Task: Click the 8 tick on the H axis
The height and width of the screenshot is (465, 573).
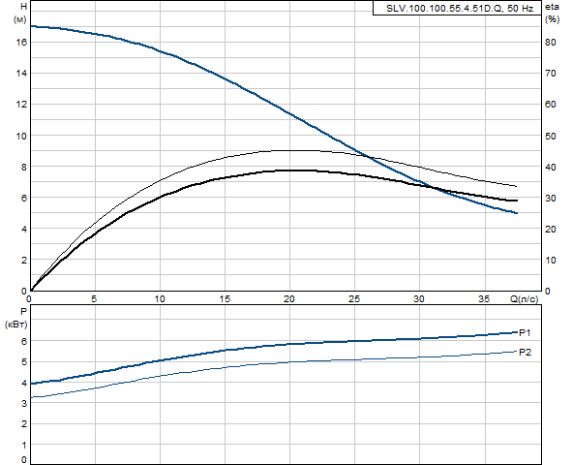Action: click(24, 168)
